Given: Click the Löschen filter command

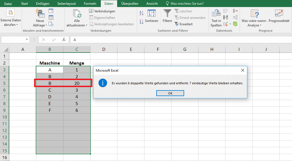Looking at the screenshot, I should (183, 11).
